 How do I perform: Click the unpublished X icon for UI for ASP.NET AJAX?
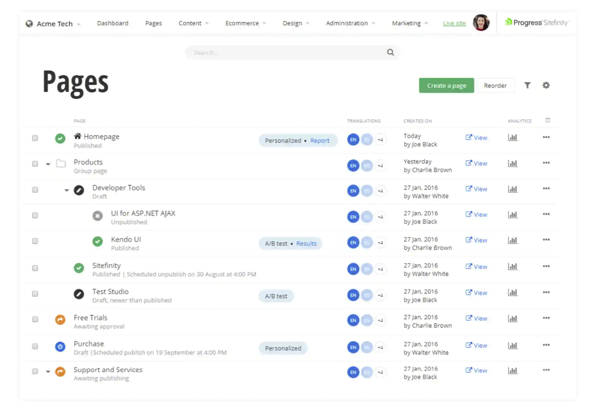[x=98, y=216]
